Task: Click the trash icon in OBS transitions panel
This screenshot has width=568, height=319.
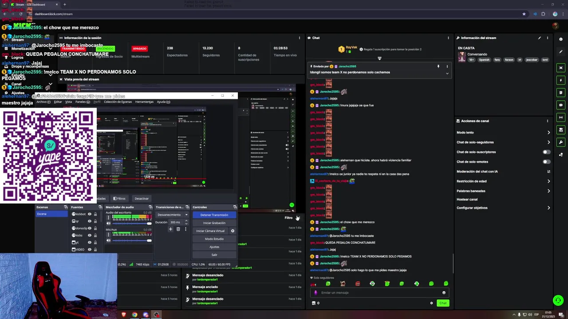Action: point(178,229)
